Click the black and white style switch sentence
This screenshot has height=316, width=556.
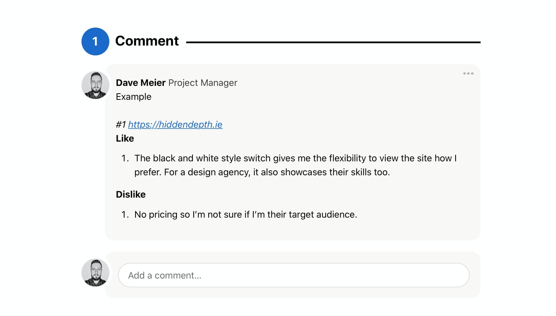point(295,165)
